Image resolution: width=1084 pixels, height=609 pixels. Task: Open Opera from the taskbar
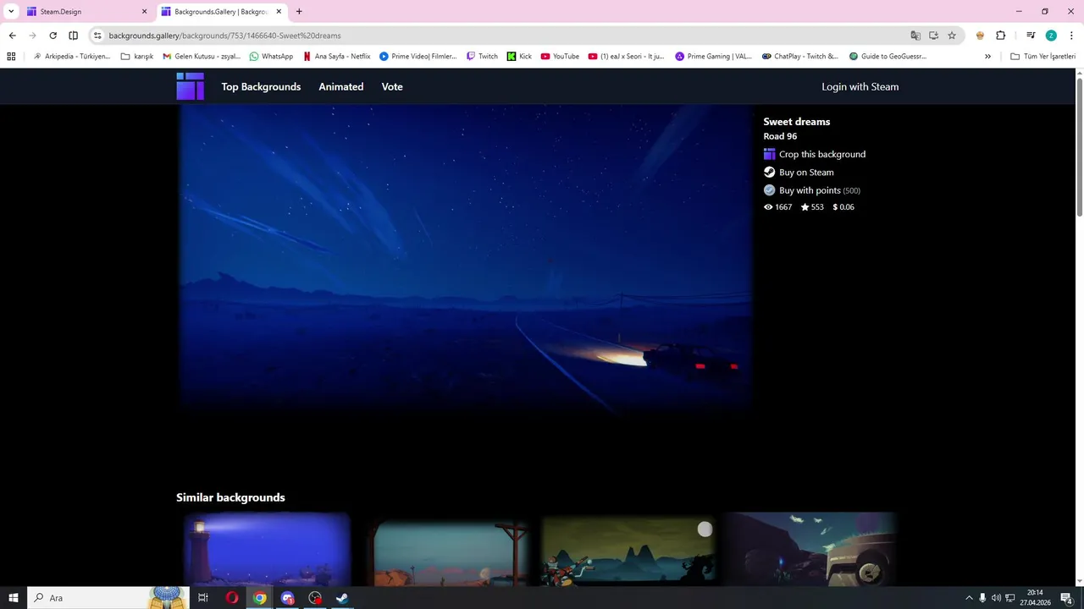231,598
